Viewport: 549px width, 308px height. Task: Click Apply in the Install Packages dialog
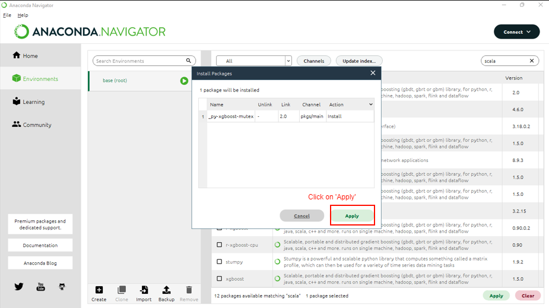tap(352, 216)
